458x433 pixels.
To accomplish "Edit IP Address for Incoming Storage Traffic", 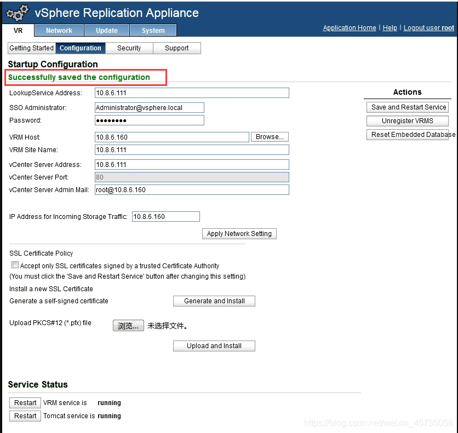I will click(166, 217).
